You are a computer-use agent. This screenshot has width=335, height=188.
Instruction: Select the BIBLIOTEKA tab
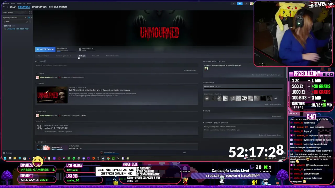pos(24,7)
